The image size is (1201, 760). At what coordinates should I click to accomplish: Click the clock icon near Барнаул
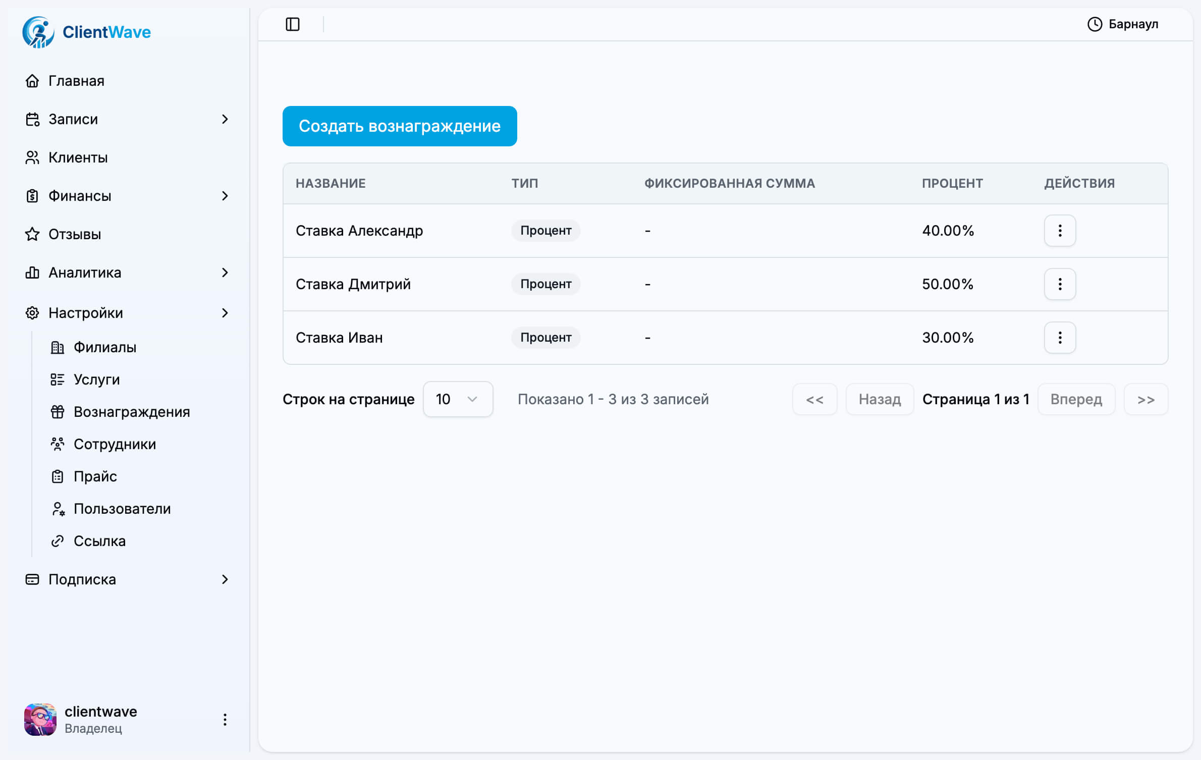coord(1094,24)
